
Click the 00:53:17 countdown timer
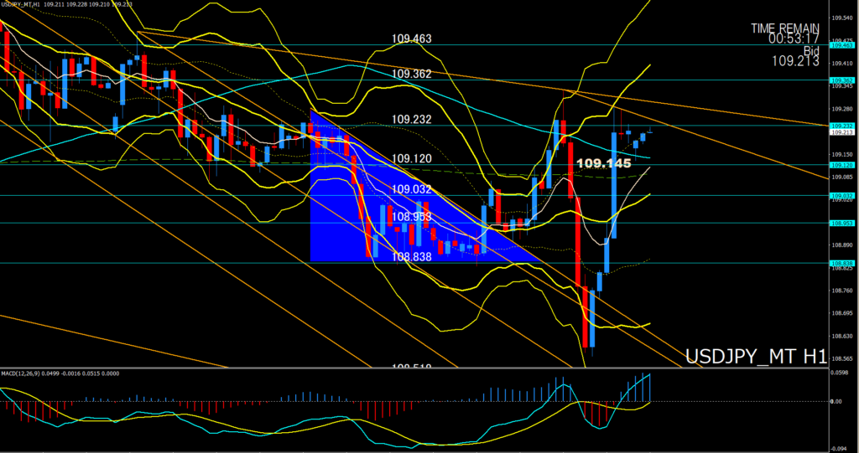pyautogui.click(x=794, y=39)
